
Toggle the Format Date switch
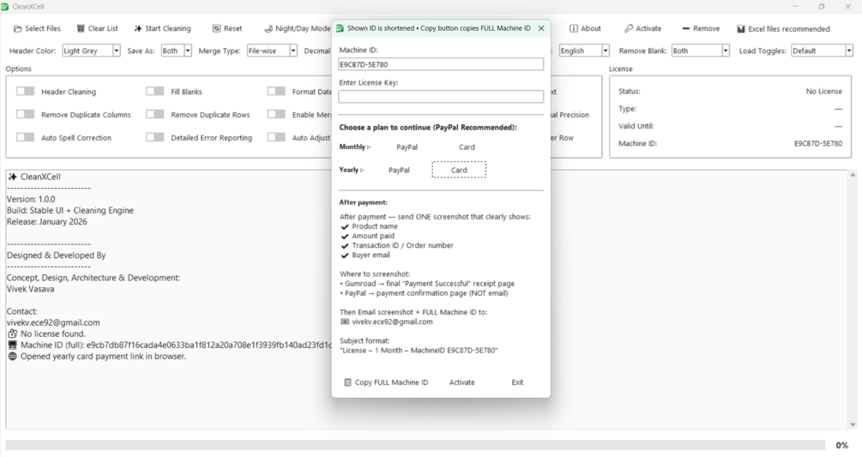276,91
